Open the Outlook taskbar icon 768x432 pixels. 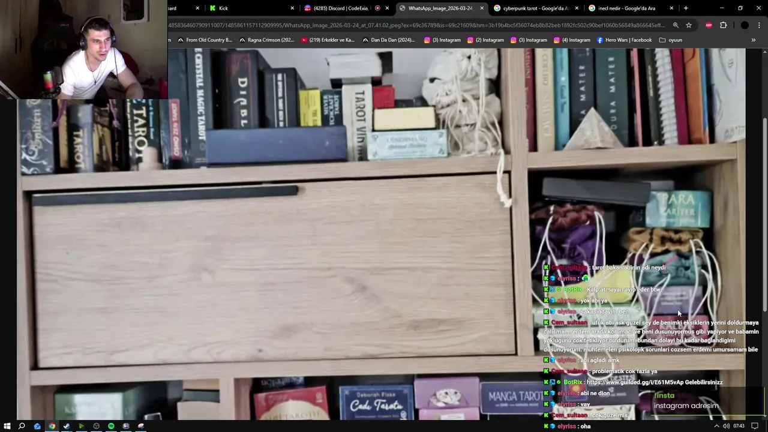point(37,426)
